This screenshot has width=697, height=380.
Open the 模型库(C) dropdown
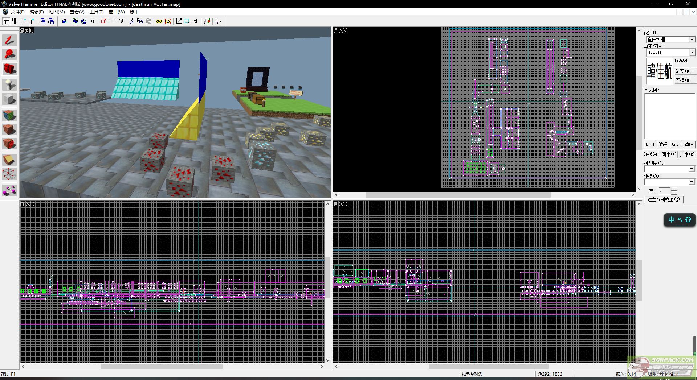point(692,169)
